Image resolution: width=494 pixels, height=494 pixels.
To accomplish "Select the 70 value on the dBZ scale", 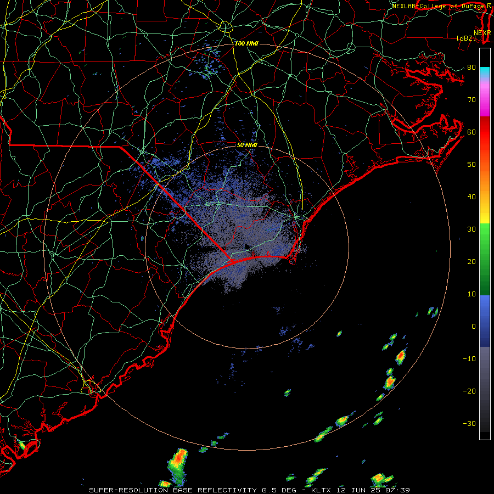I will (471, 100).
